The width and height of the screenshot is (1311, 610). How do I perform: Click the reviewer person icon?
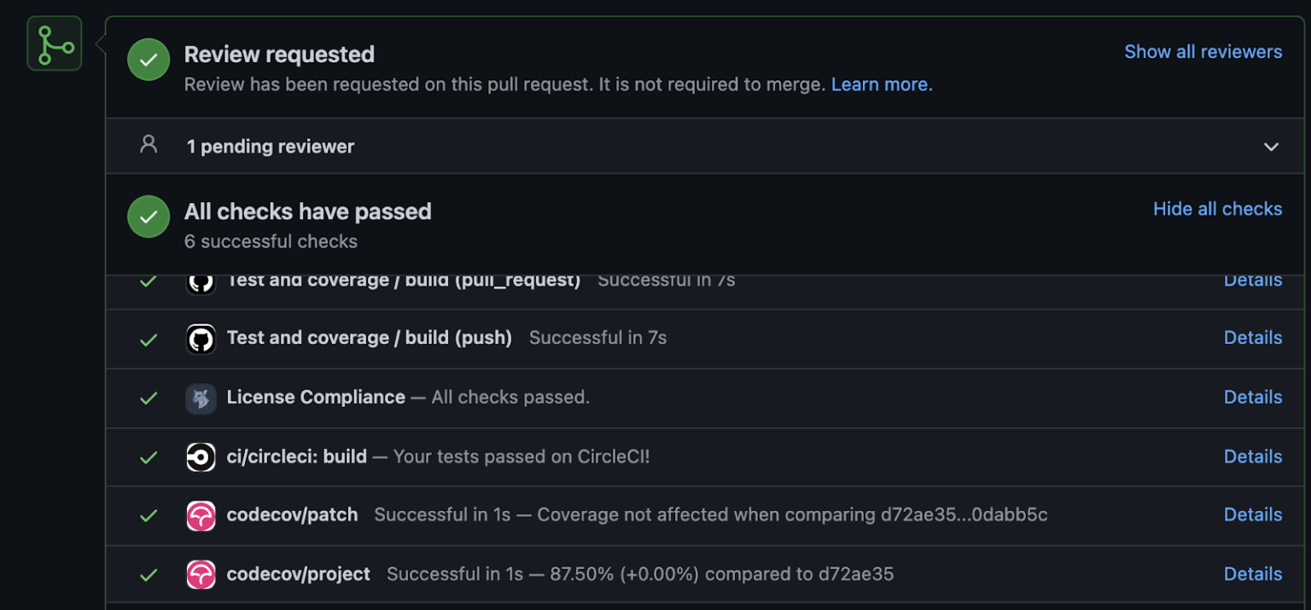pyautogui.click(x=149, y=145)
